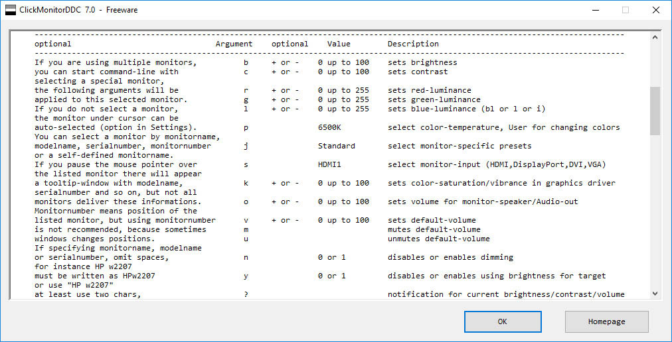Click the argument letter 'c'

click(246, 72)
